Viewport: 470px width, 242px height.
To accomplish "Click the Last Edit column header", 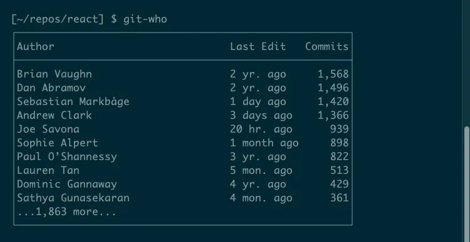I will coord(258,46).
